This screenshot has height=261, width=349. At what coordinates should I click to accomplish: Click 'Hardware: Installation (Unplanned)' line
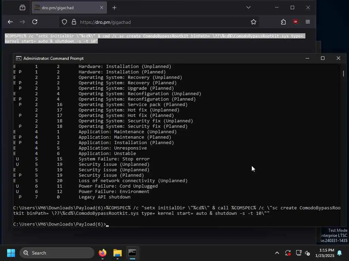click(x=125, y=67)
